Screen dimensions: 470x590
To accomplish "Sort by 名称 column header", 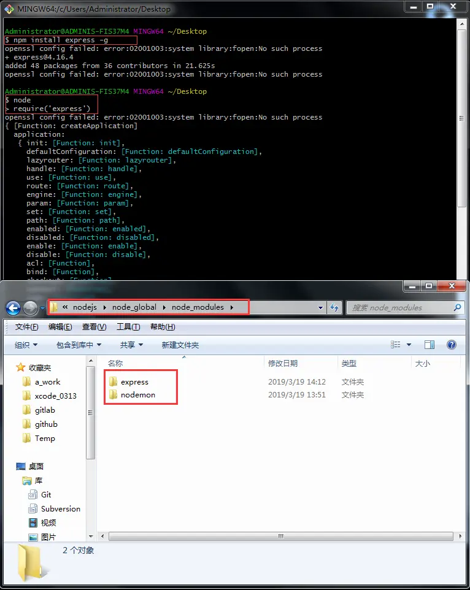I will tap(115, 363).
